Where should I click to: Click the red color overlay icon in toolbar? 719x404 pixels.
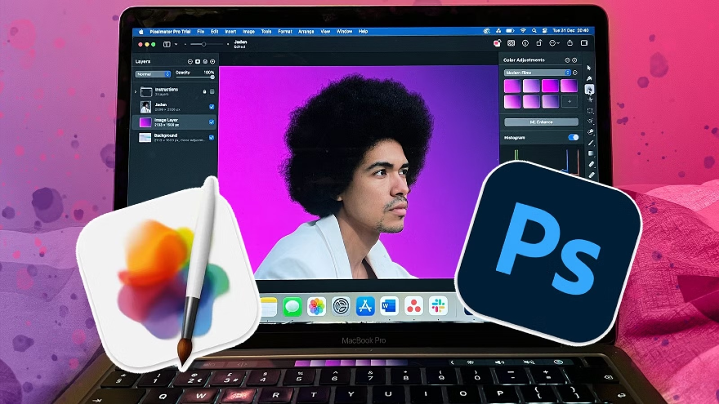[x=497, y=43]
